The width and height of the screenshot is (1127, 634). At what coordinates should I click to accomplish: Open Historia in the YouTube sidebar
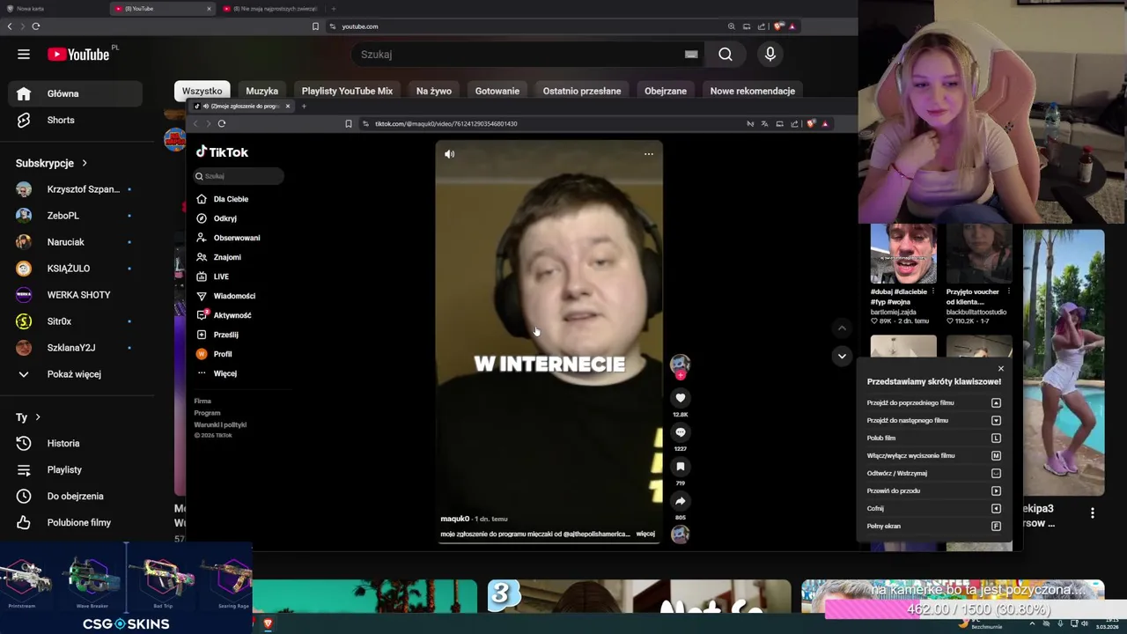[76, 443]
